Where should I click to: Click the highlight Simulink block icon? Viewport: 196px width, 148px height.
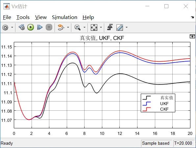pos(61,27)
